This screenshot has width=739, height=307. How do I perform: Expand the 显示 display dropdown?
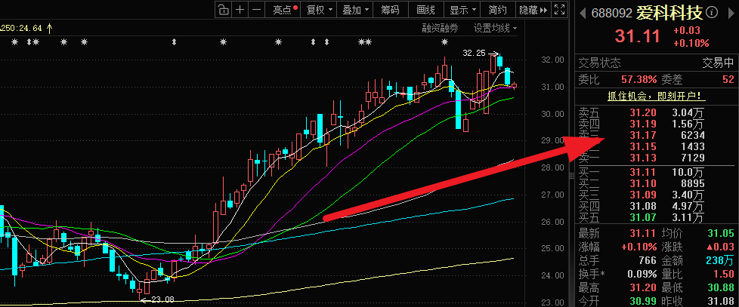click(462, 9)
